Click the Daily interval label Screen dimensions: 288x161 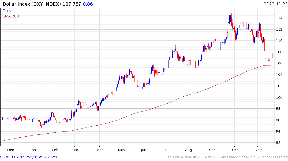(7, 11)
